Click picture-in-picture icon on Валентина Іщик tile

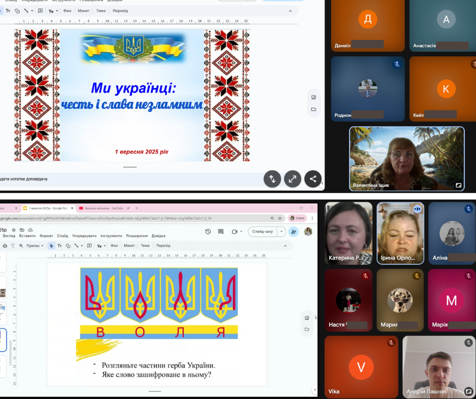click(x=458, y=185)
